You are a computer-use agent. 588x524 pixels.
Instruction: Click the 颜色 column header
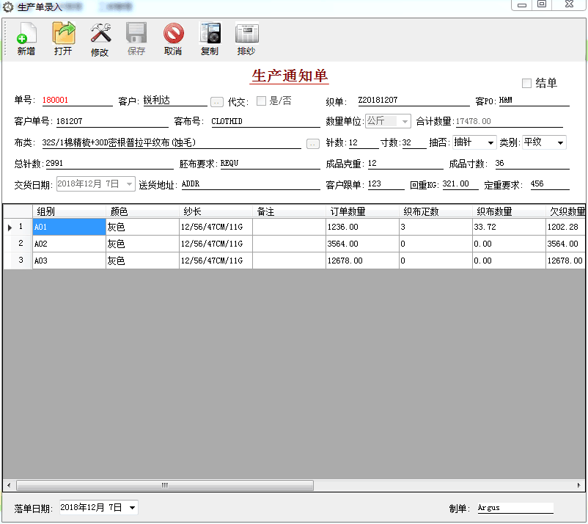[x=142, y=211]
